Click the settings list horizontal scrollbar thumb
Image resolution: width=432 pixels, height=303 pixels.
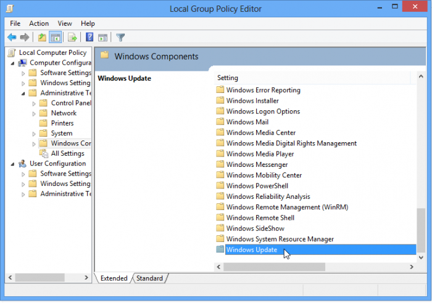pos(275,267)
